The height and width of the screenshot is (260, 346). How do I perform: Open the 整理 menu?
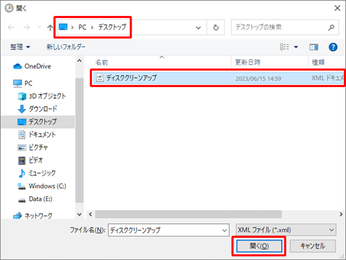point(20,47)
